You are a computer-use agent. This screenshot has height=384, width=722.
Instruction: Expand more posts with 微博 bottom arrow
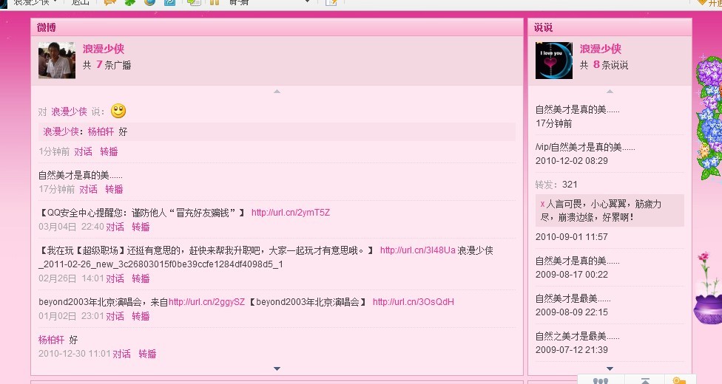click(x=277, y=368)
